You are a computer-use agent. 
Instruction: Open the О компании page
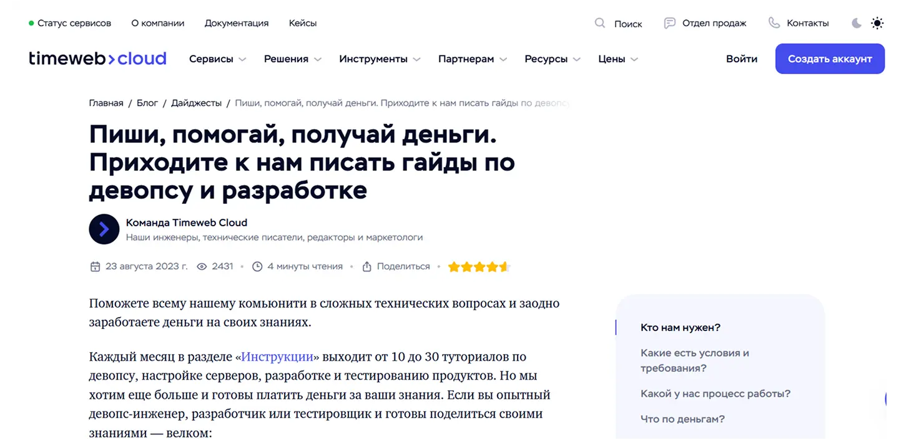click(158, 23)
